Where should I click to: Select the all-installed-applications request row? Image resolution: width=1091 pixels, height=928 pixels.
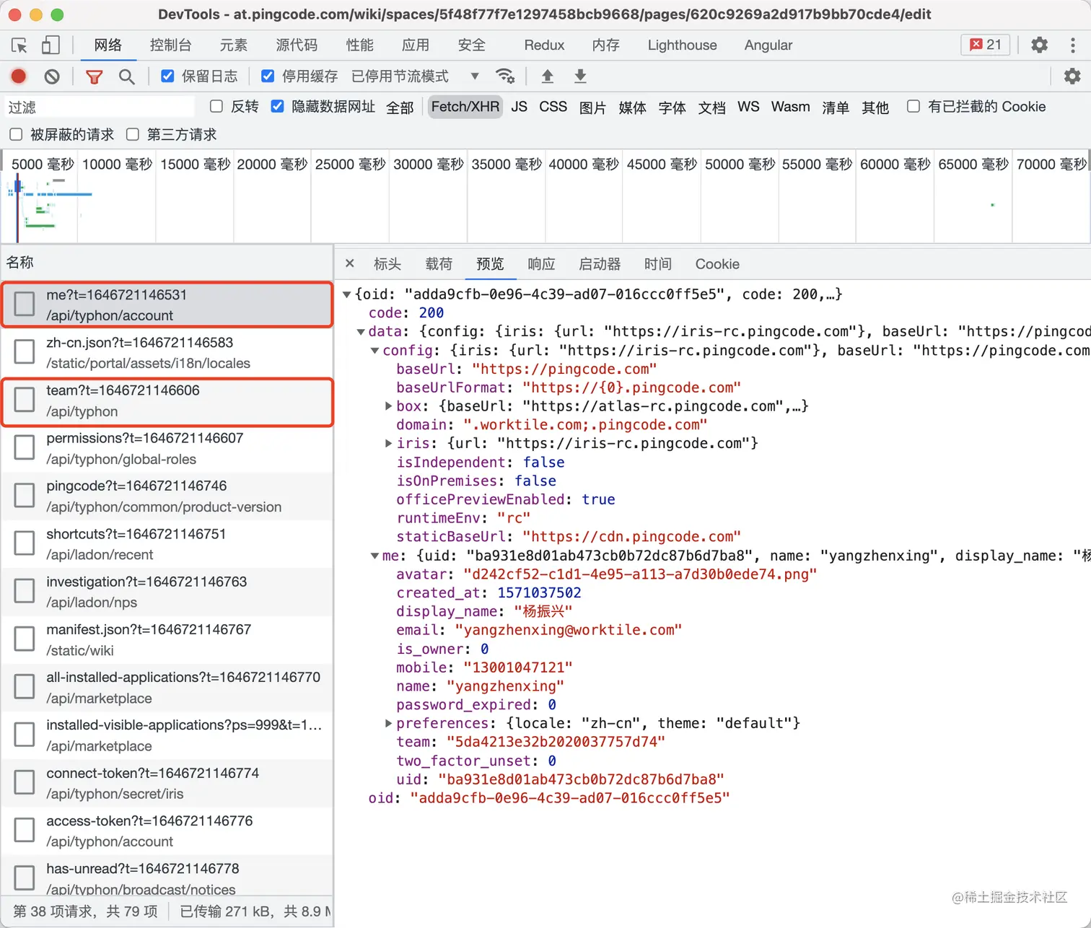pyautogui.click(x=167, y=688)
